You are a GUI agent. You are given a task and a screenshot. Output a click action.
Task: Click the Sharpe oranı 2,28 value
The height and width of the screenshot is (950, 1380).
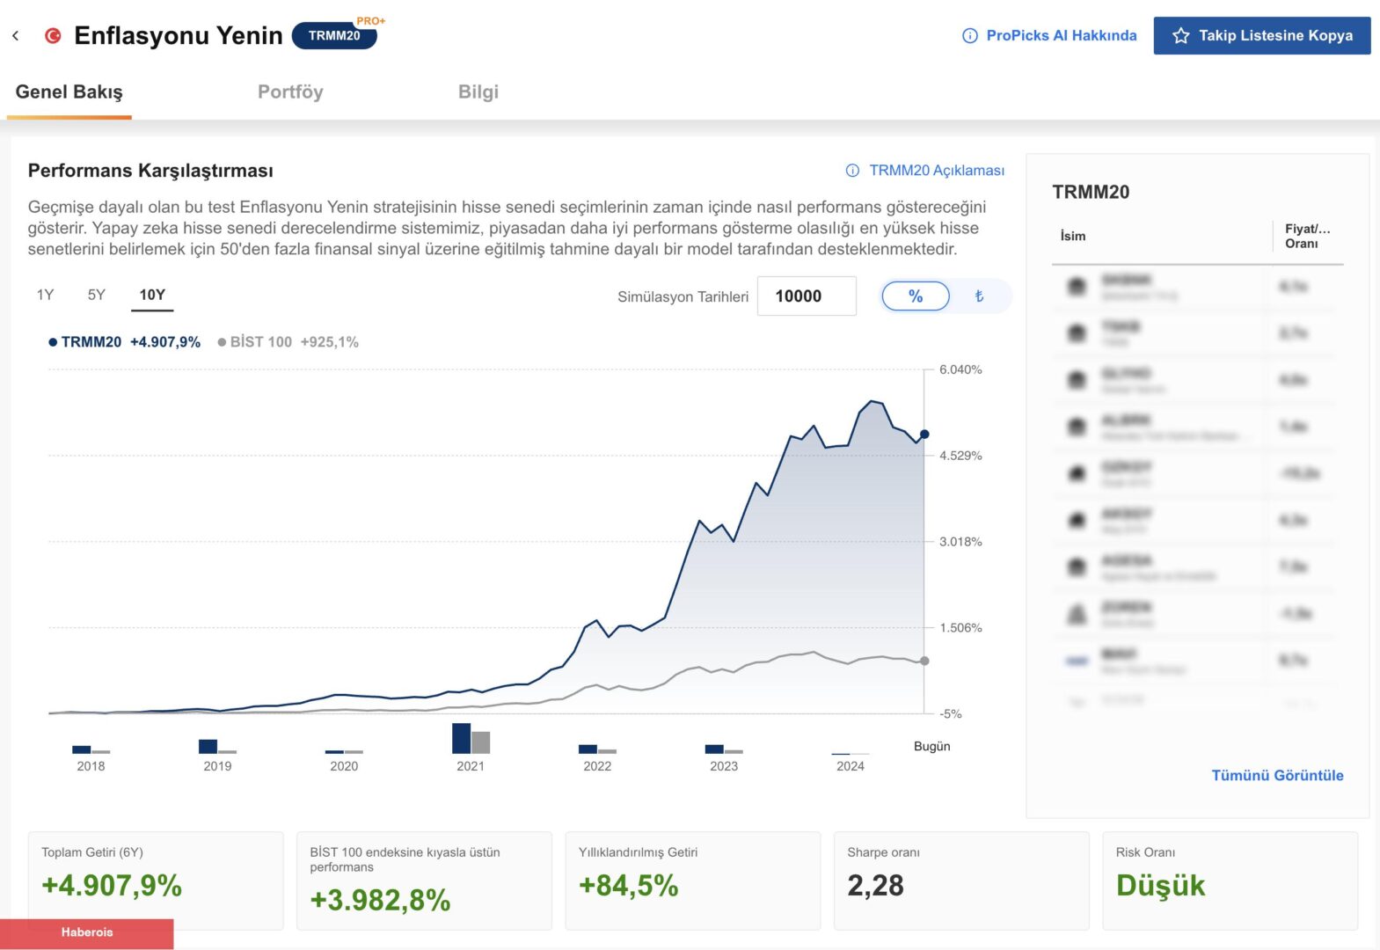click(x=875, y=886)
